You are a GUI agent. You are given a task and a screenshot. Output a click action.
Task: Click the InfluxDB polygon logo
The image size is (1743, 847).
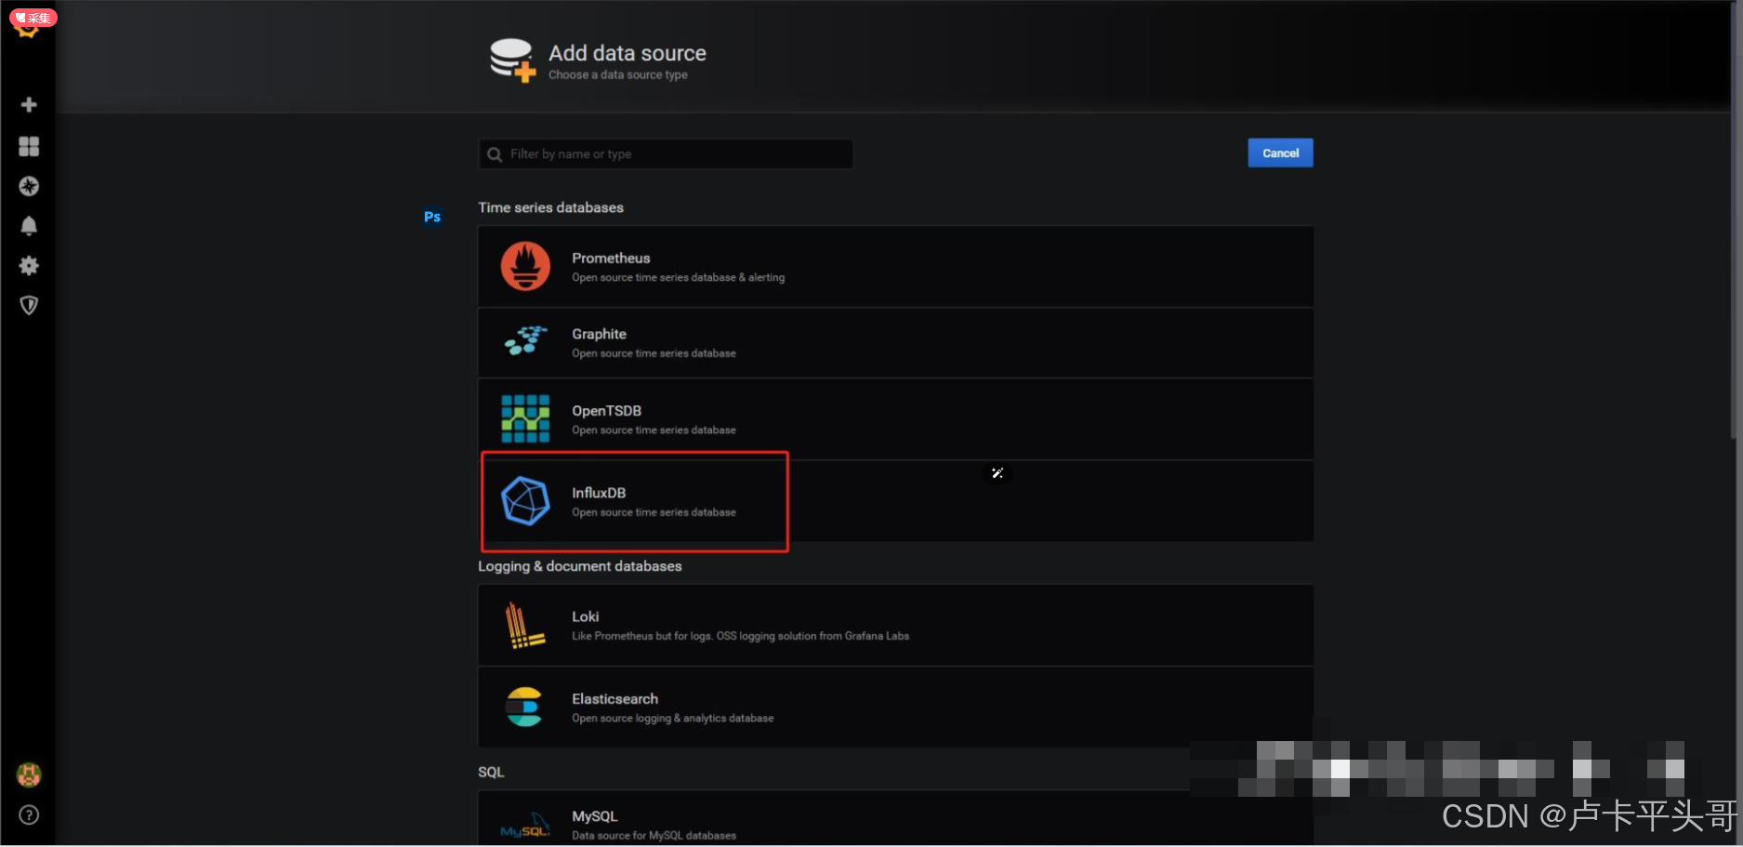point(525,501)
